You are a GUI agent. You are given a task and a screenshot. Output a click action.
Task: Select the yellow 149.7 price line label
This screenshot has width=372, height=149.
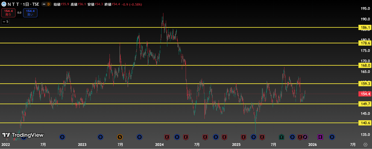[x=365, y=104]
